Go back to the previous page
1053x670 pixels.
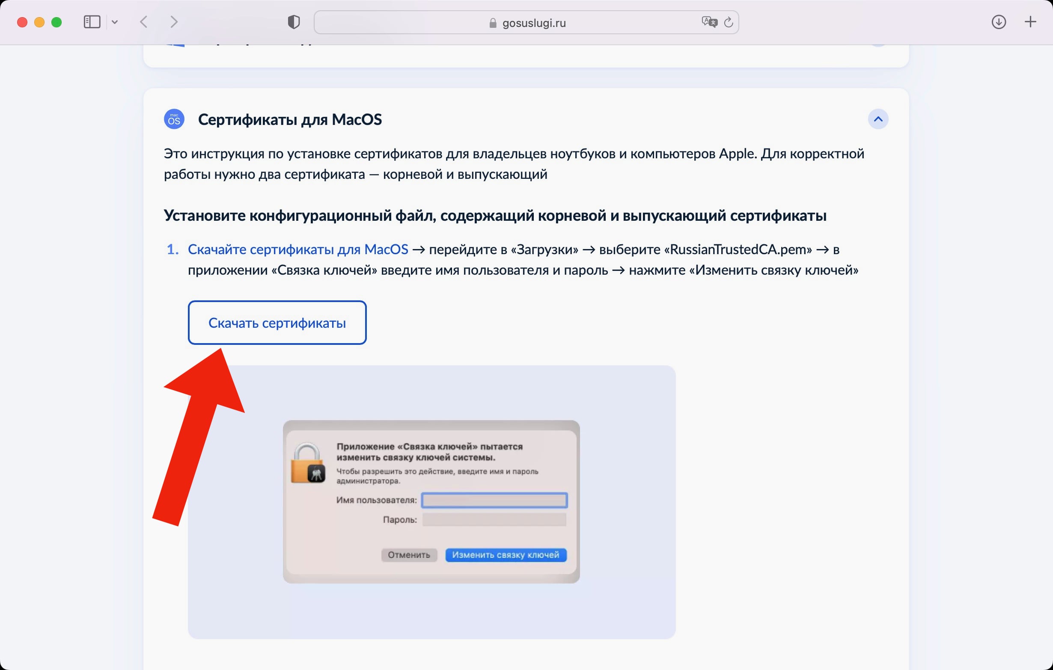[x=144, y=22]
